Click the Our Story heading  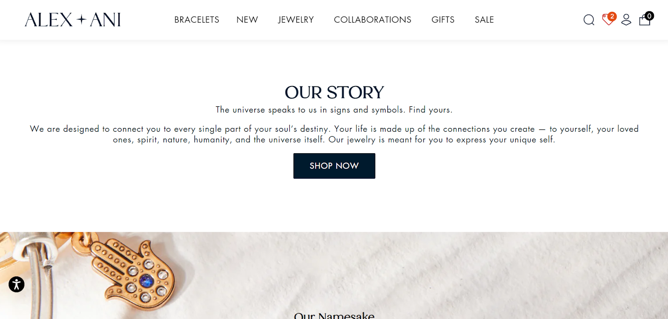(334, 92)
